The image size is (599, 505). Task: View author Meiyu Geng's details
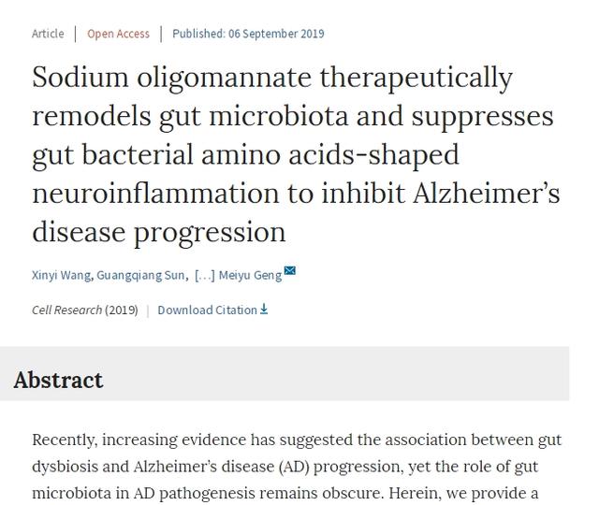[x=250, y=275]
